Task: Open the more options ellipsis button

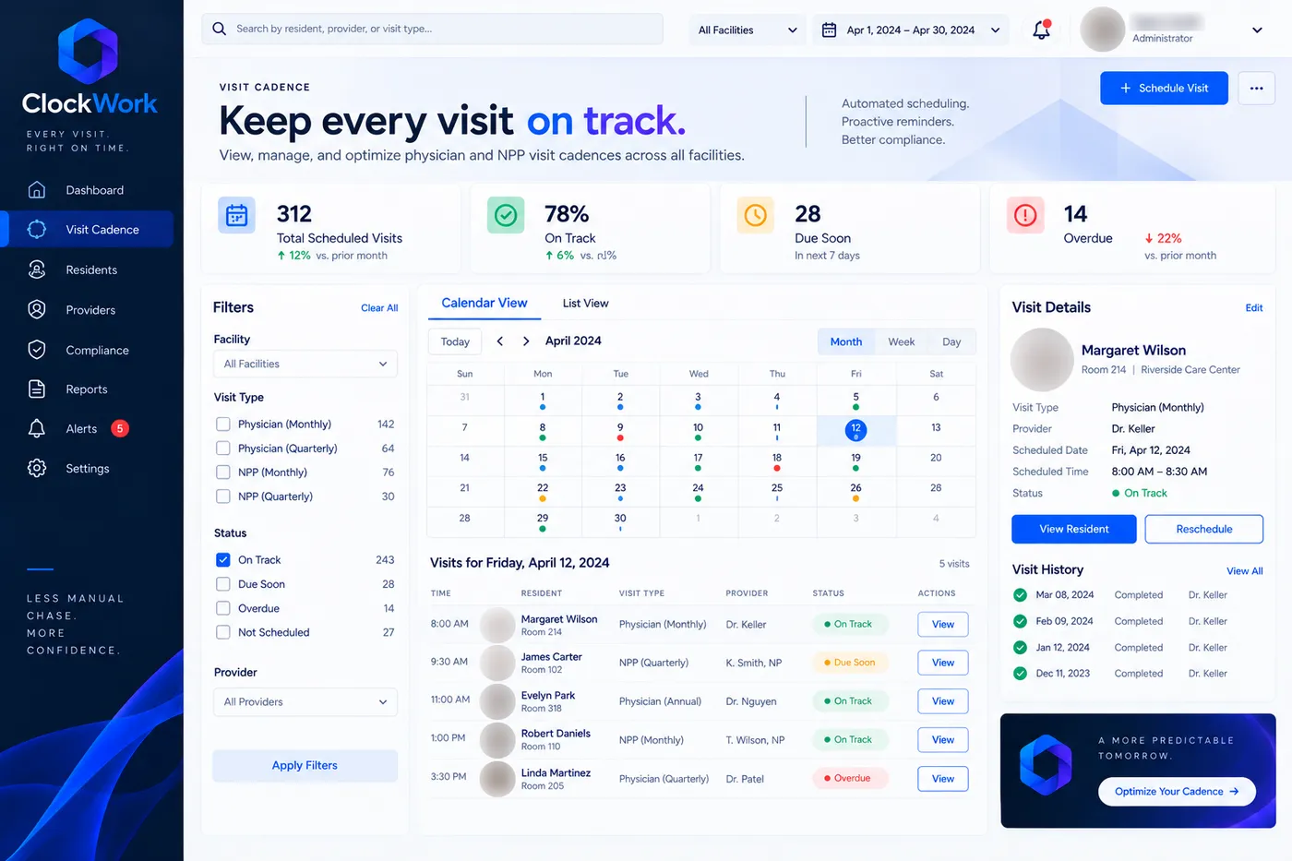Action: 1256,88
